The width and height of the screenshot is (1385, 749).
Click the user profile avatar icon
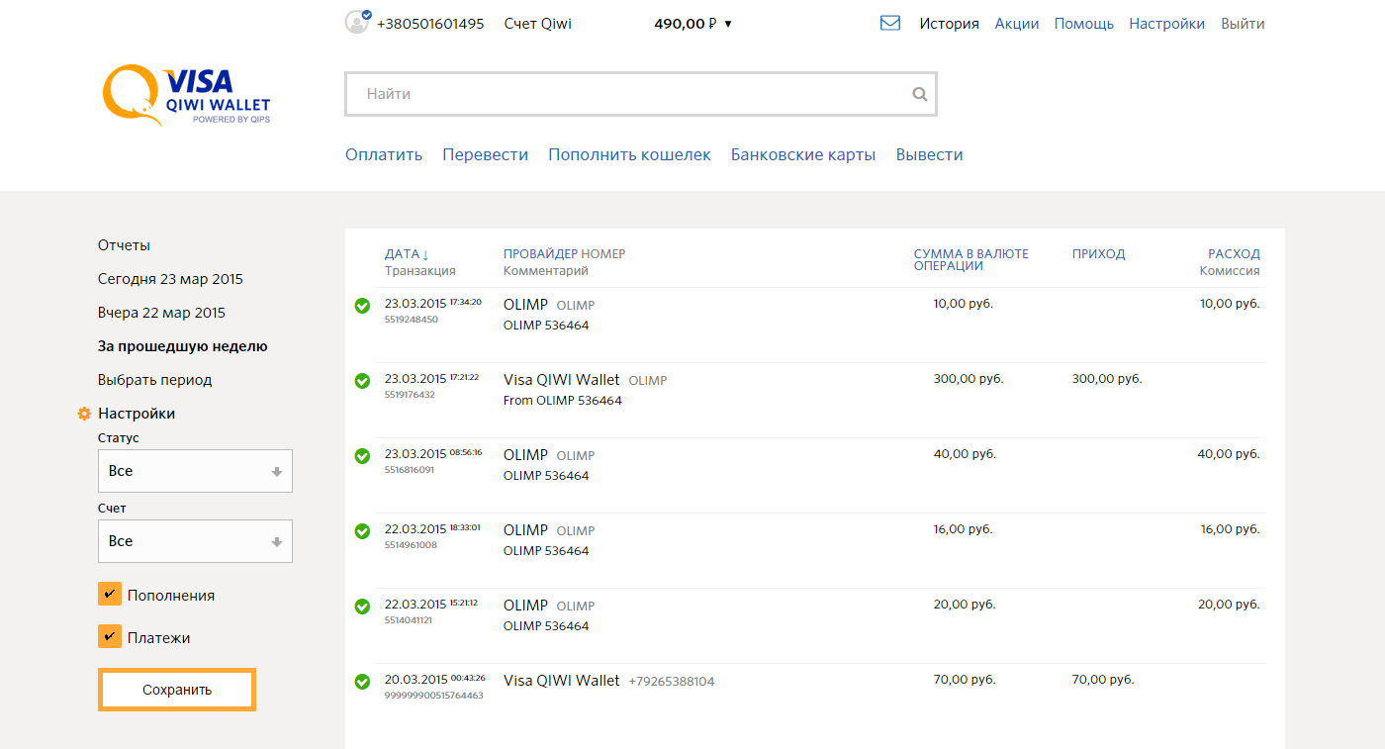[357, 22]
